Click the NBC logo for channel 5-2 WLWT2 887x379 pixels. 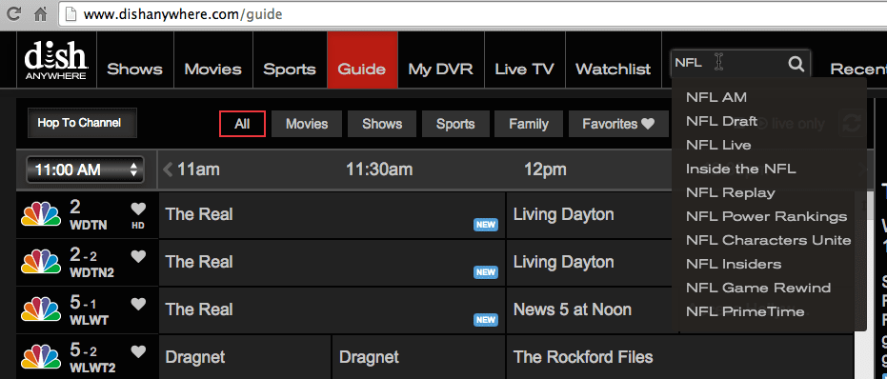[x=41, y=357]
